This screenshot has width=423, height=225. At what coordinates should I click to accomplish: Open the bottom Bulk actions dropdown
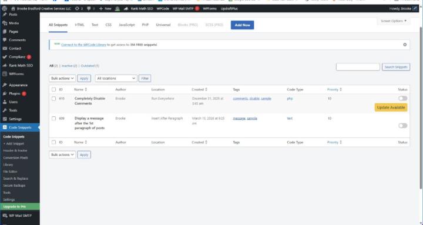(62, 155)
